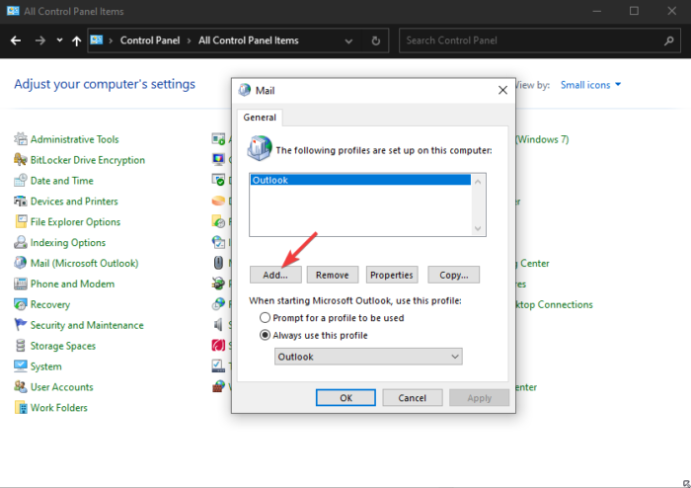Open the Work Folders link

[x=58, y=408]
